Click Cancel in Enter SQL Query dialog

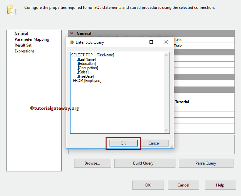coord(154,143)
